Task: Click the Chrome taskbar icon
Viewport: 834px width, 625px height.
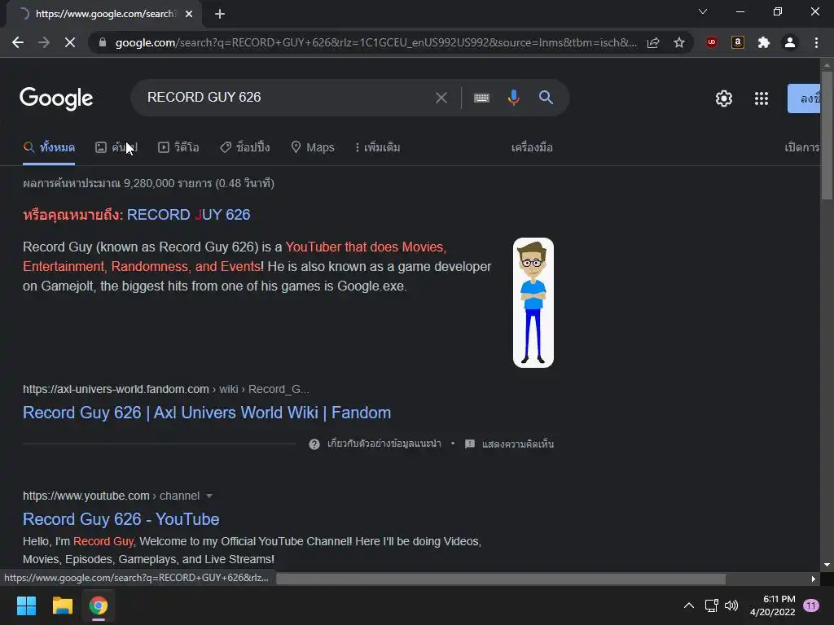Action: click(x=99, y=605)
